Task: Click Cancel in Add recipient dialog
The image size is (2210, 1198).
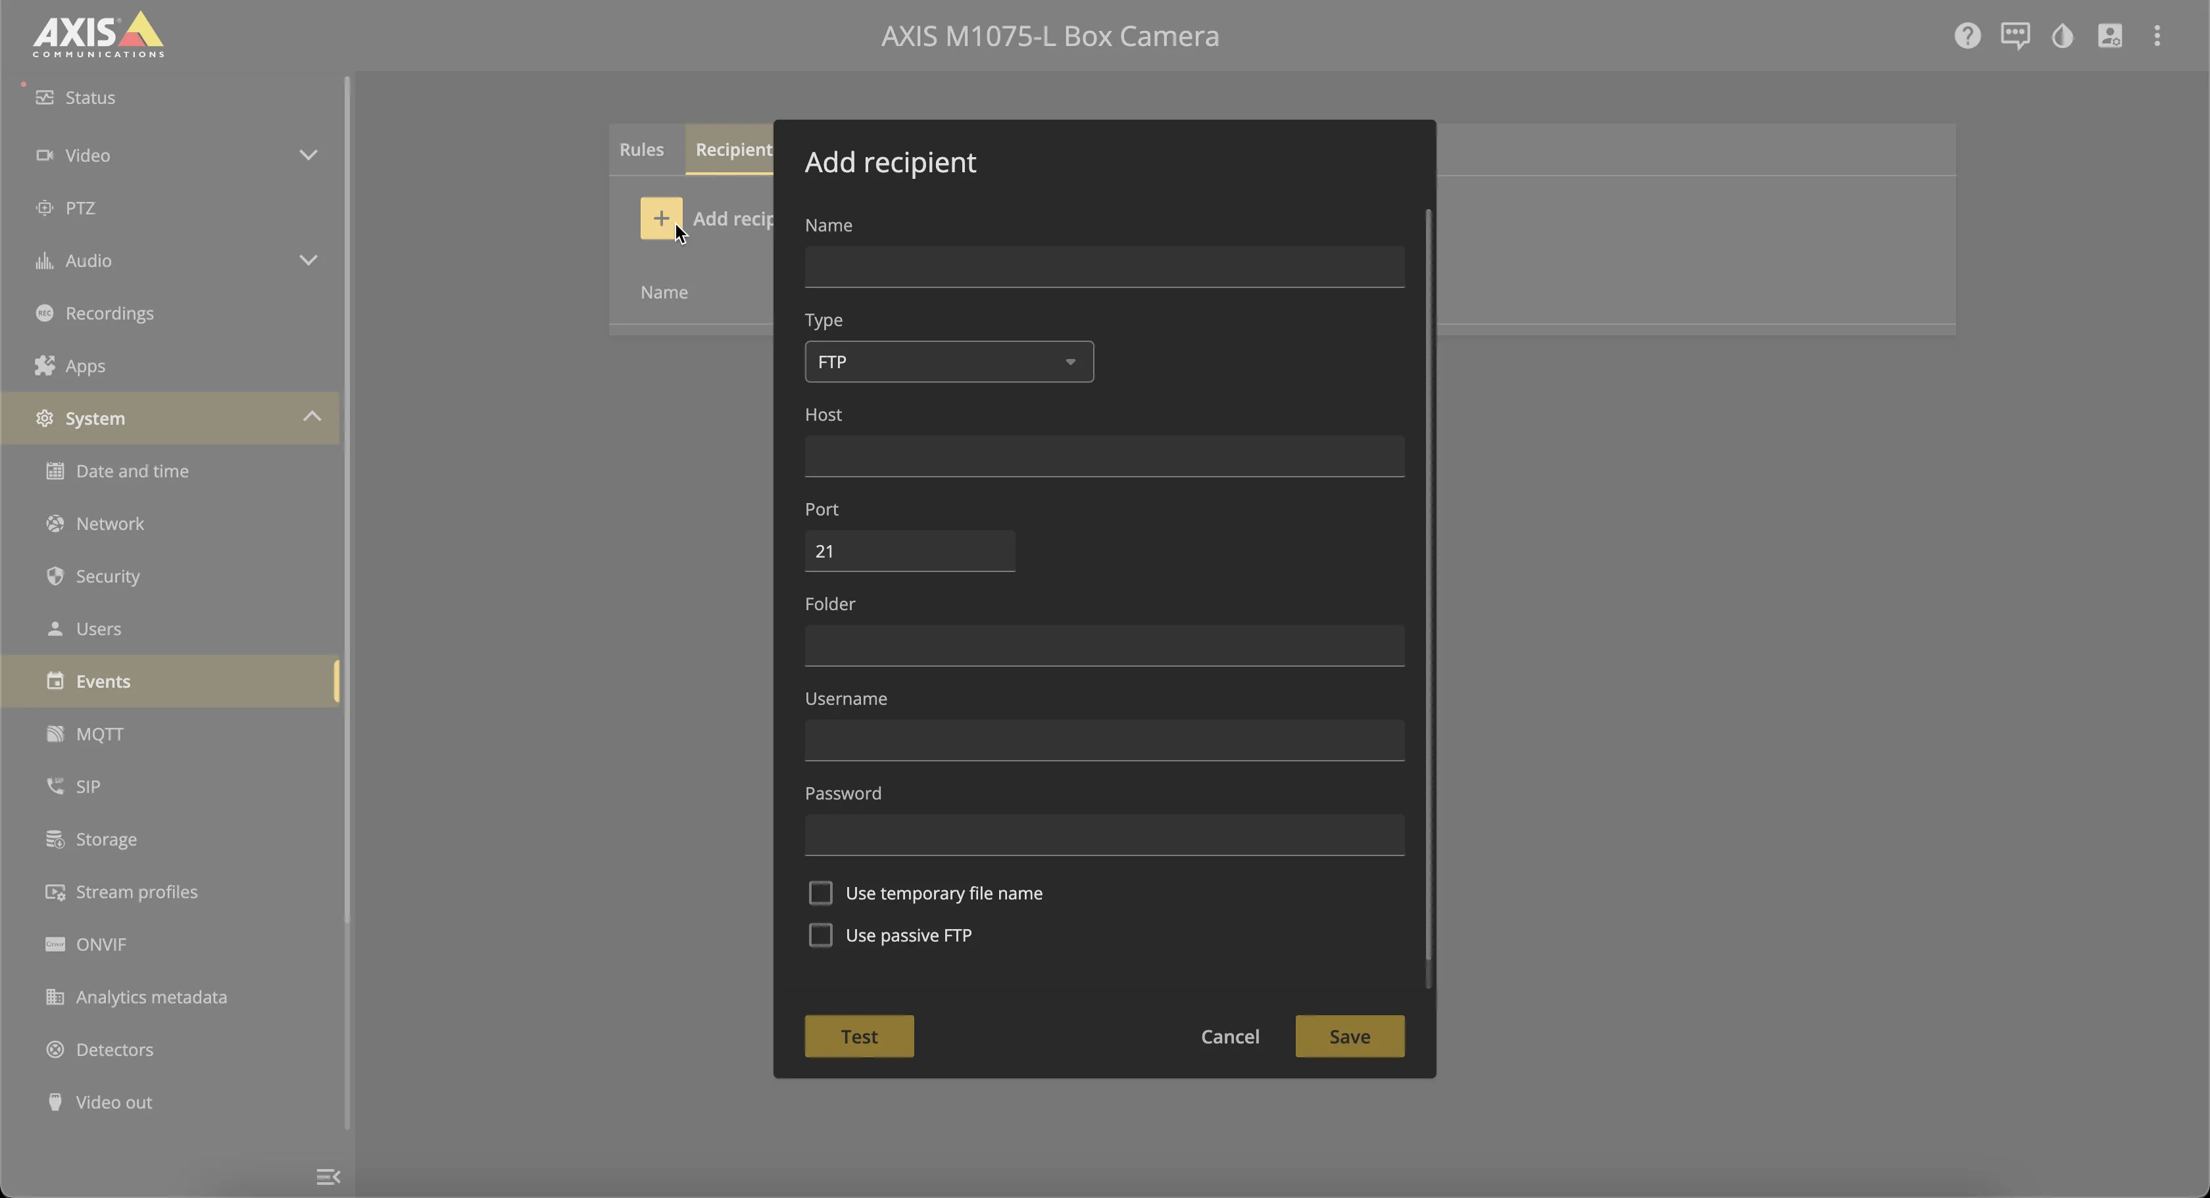Action: coord(1229,1037)
